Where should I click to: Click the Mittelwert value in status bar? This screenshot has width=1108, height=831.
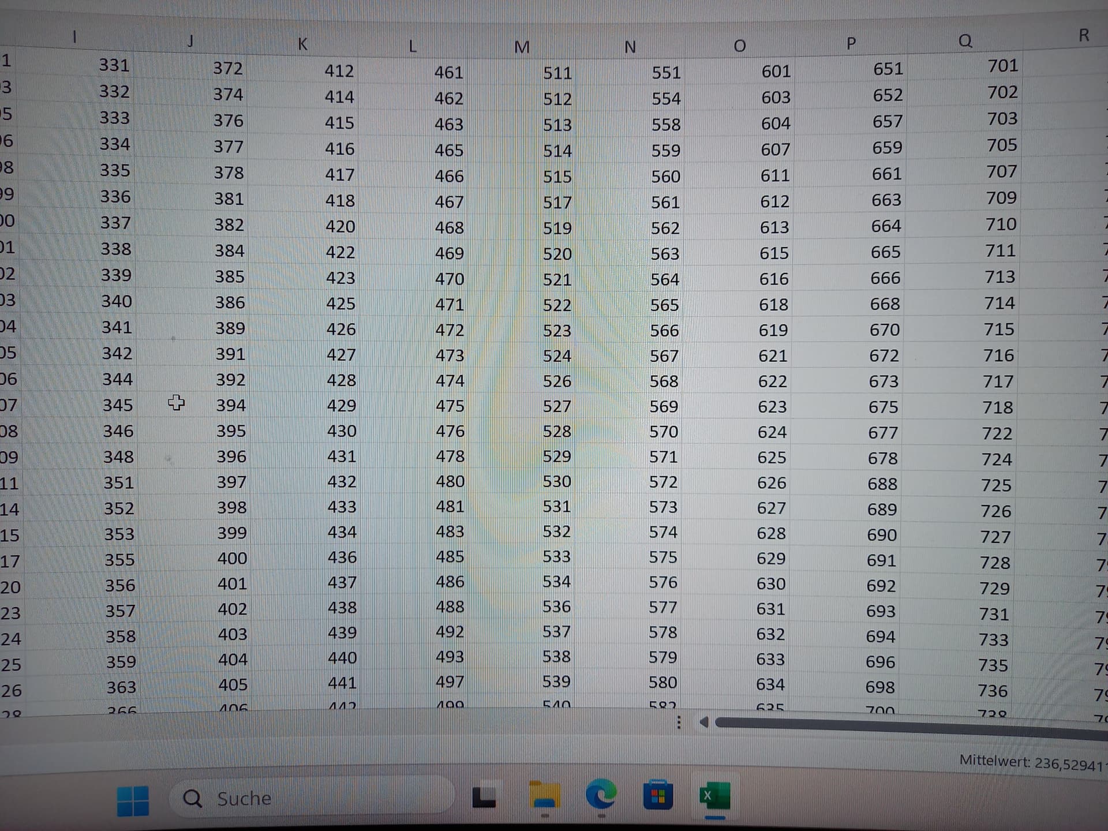pos(1030,763)
